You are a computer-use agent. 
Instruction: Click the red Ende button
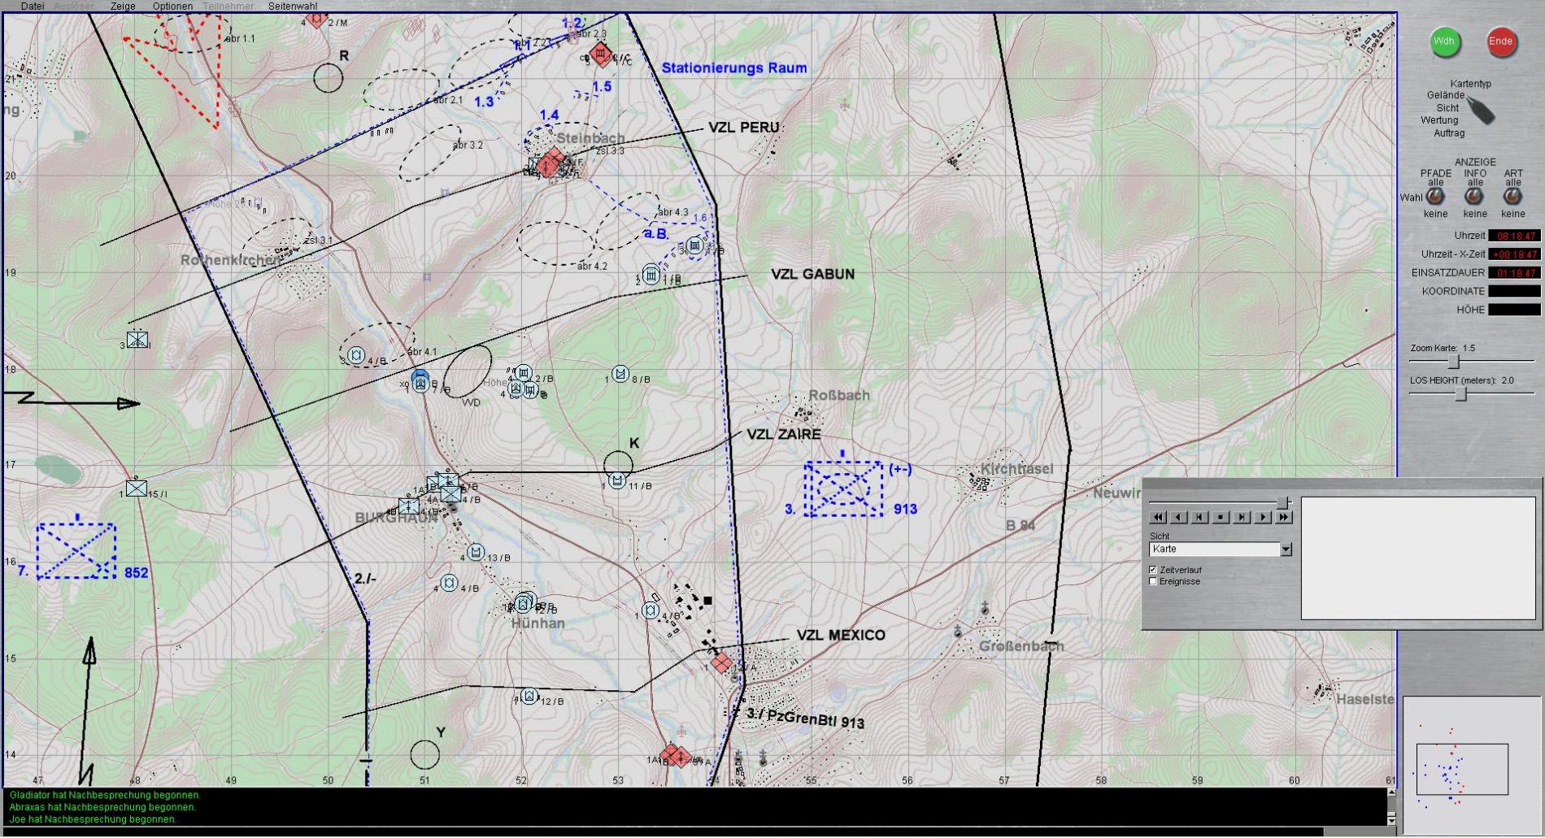coord(1500,42)
